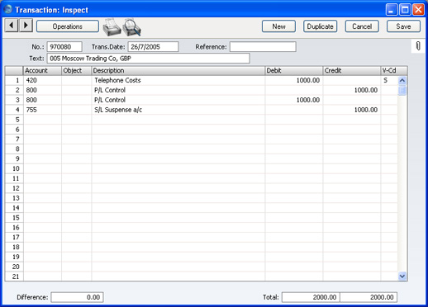This screenshot has height=307, width=428.
Task: Click the 1000.00 debit in row 3
Action: 293,100
